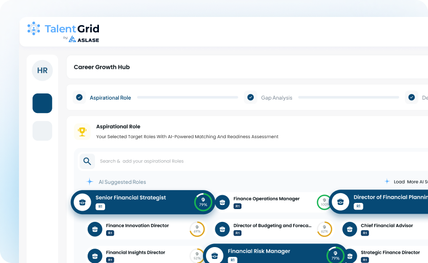Select the dark blue sidebar tile
Image resolution: width=428 pixels, height=263 pixels.
pos(43,103)
